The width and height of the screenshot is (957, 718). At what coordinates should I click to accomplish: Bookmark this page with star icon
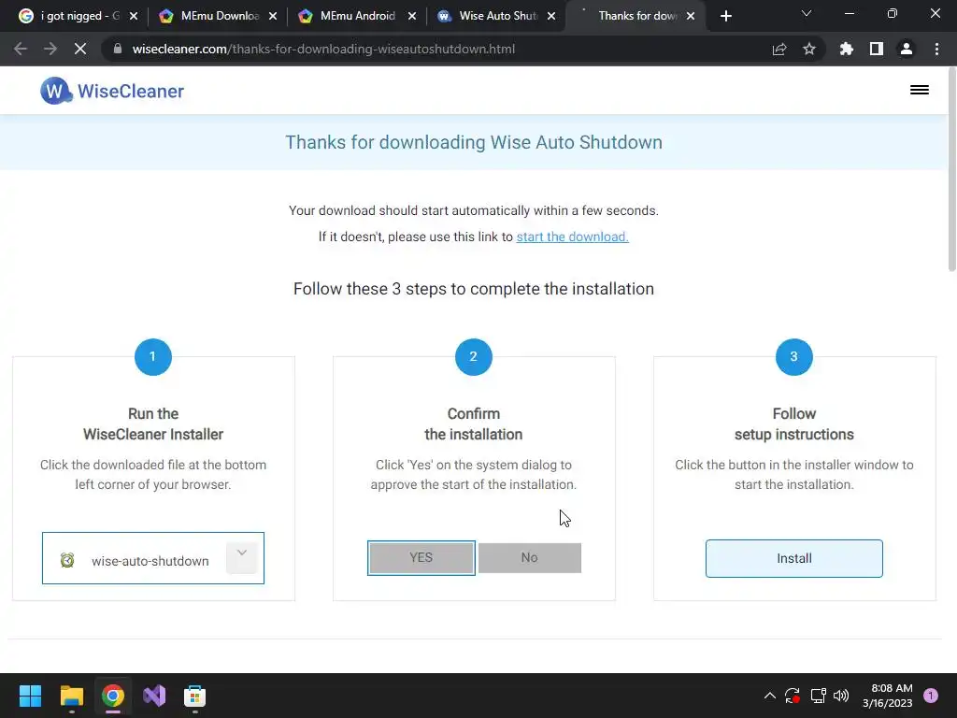[x=809, y=49]
